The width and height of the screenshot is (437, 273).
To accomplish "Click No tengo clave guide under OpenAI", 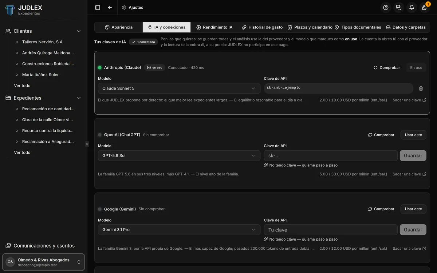I will point(301,165).
